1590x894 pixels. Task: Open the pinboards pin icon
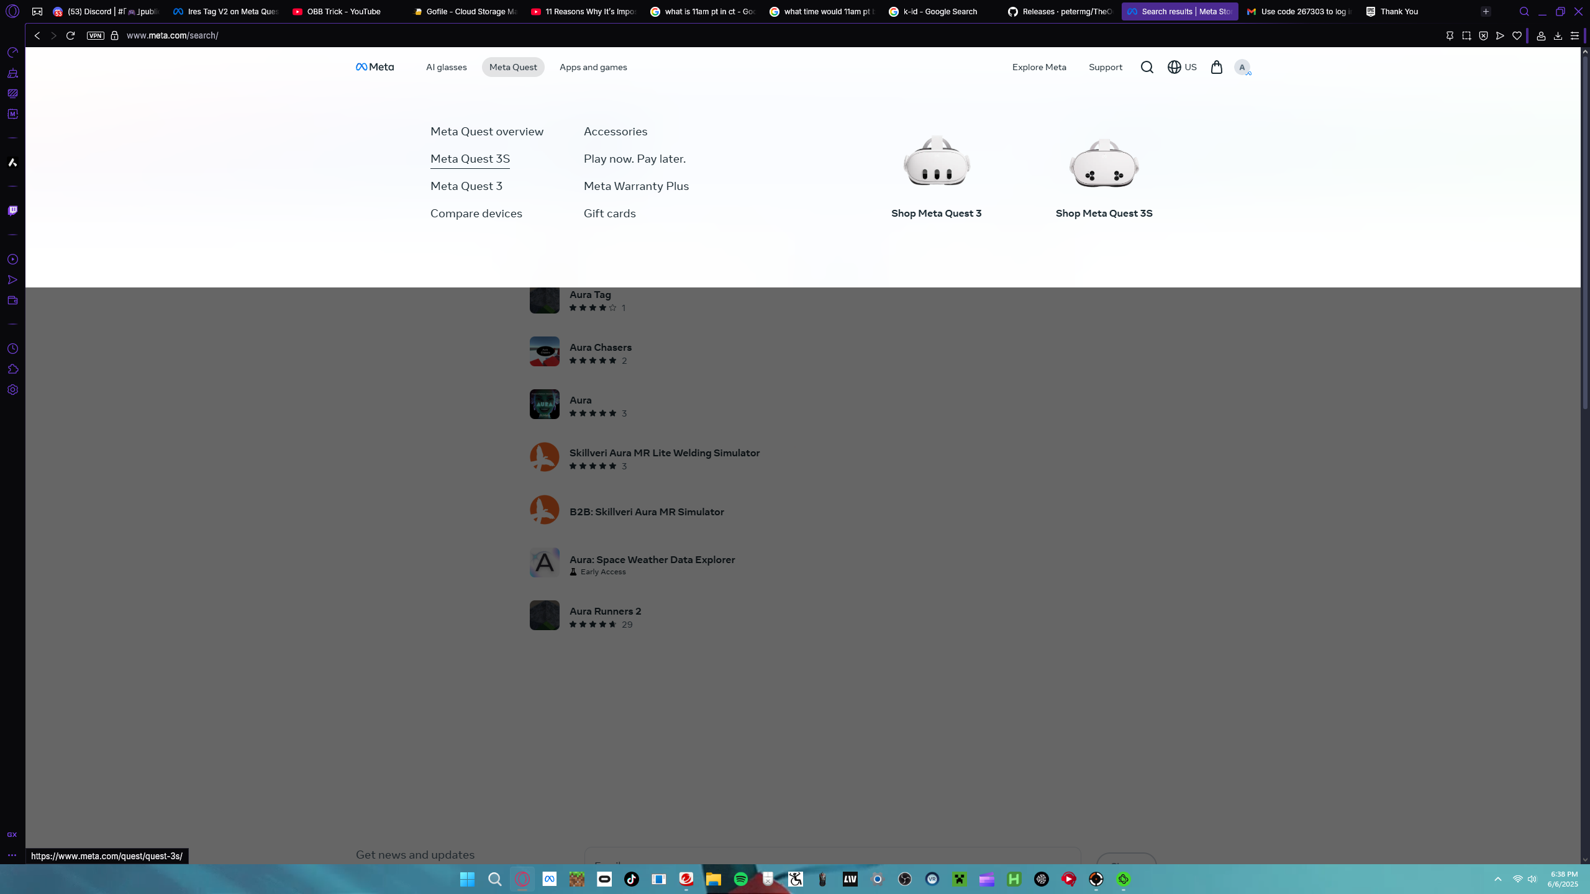point(1450,36)
